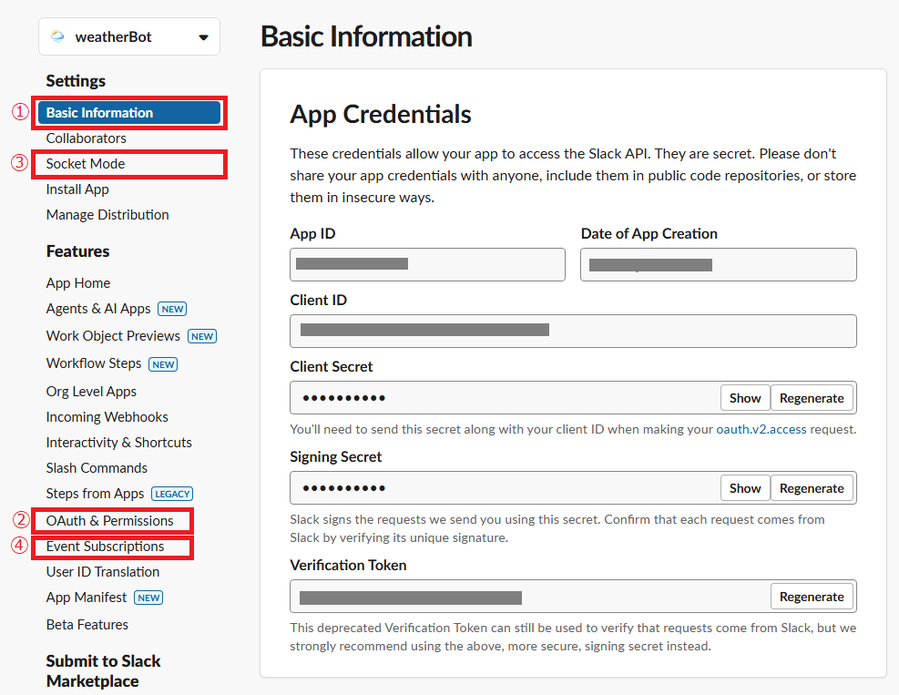The height and width of the screenshot is (695, 899).
Task: Open Work Object Previews
Action: 113,336
